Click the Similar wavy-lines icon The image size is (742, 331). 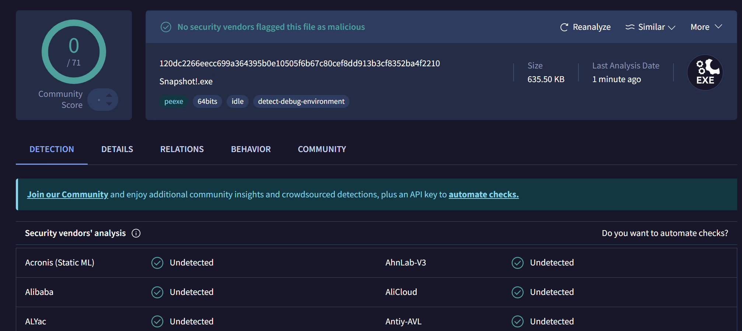[x=630, y=27]
